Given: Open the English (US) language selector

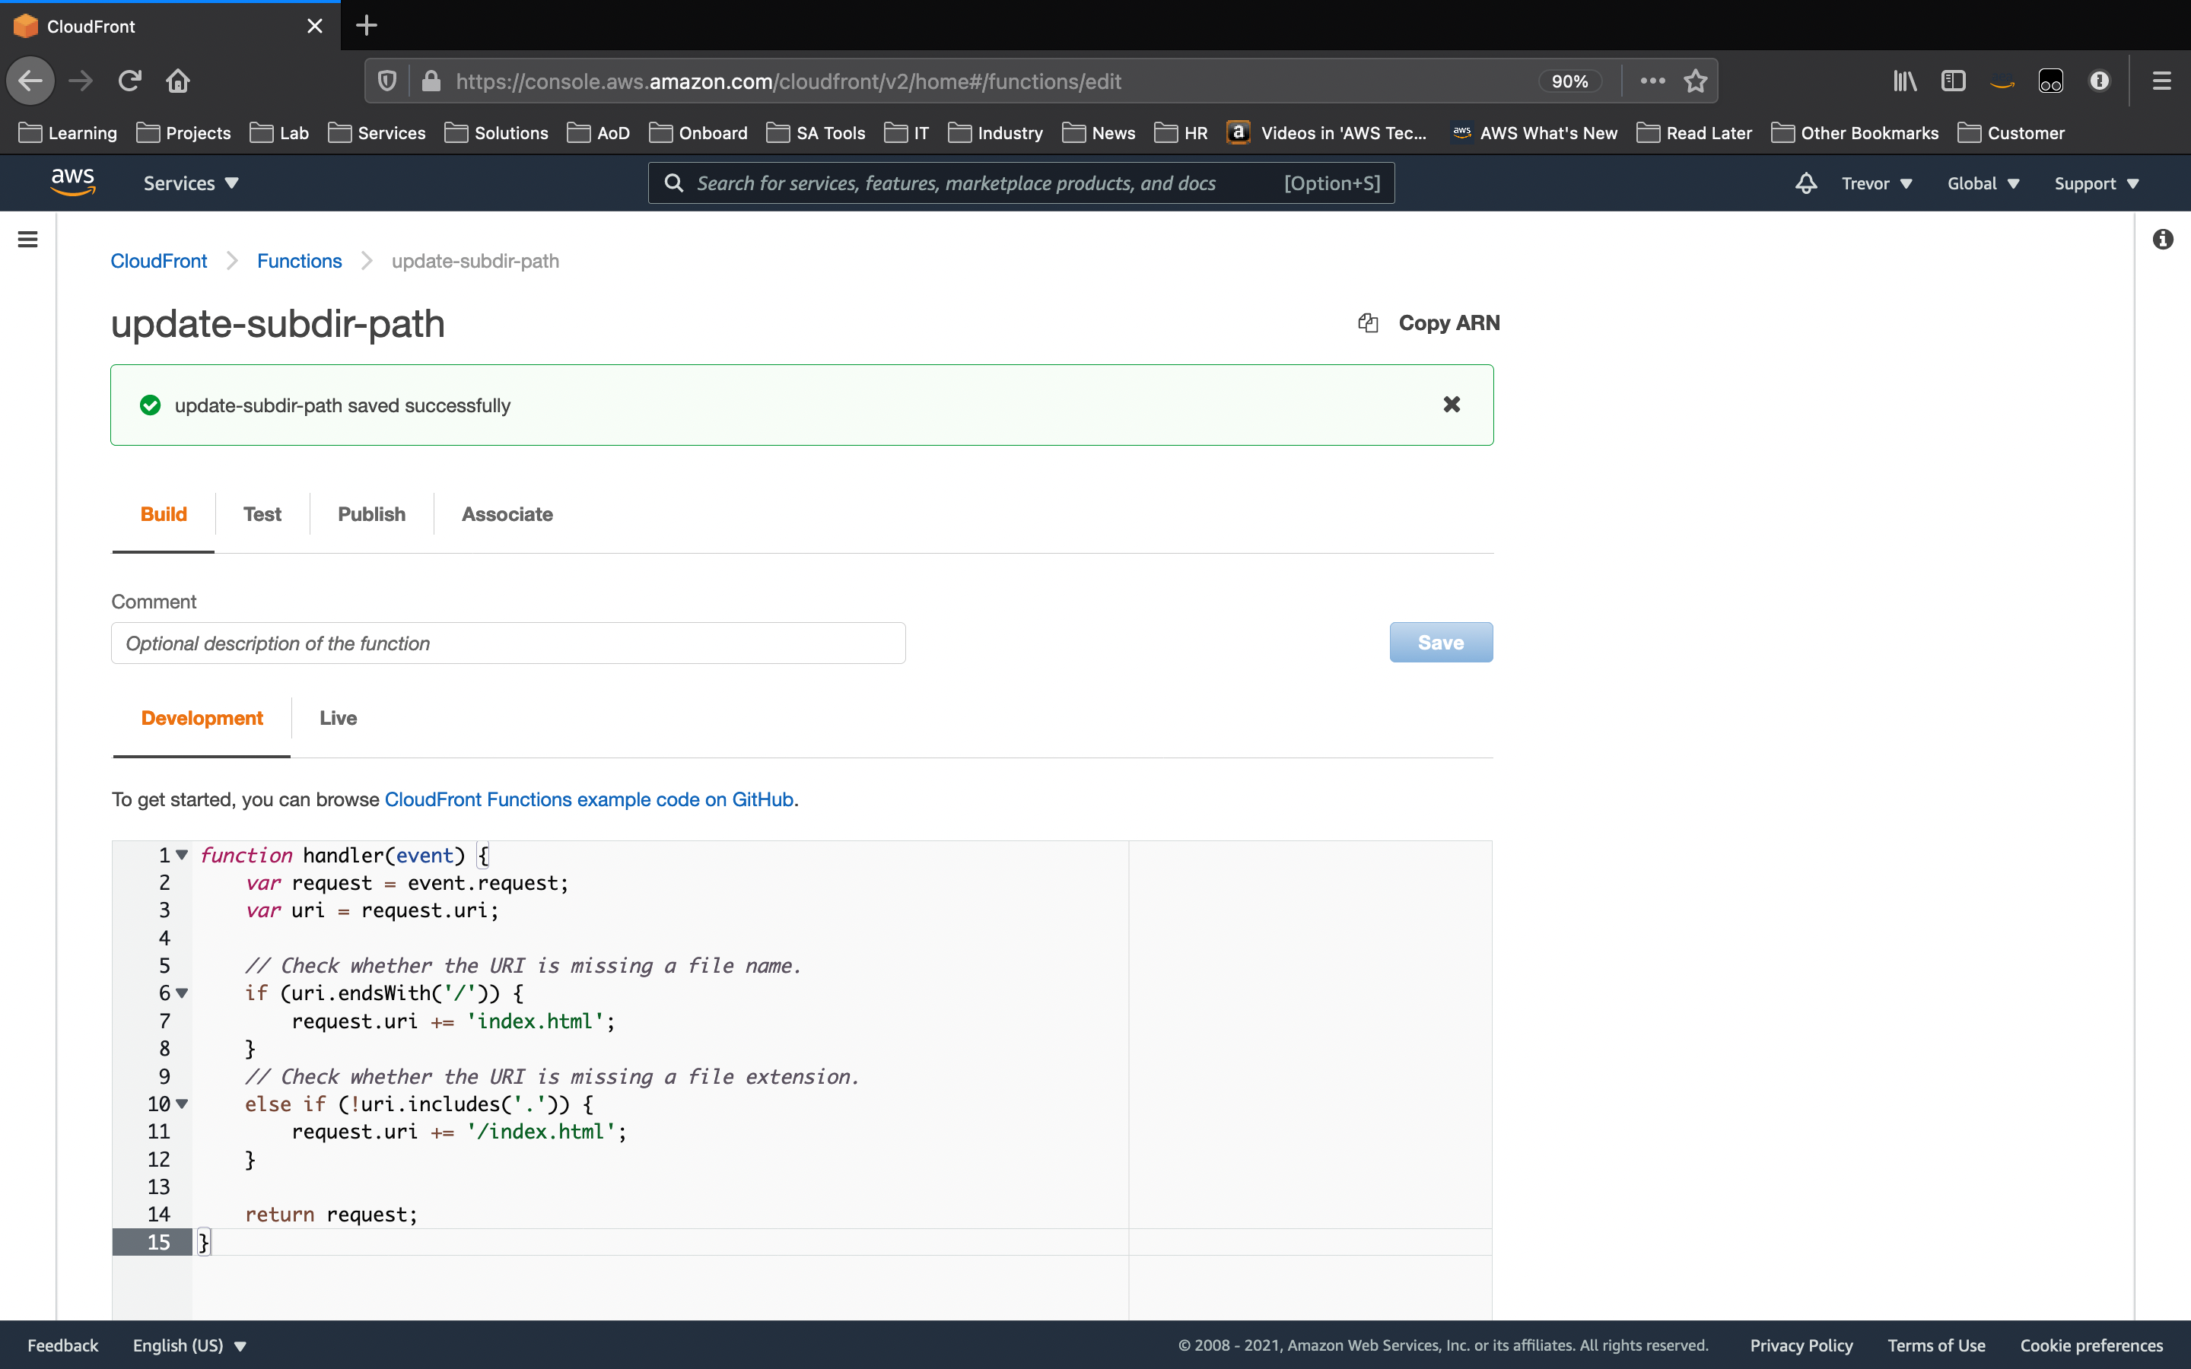Looking at the screenshot, I should pyautogui.click(x=189, y=1345).
